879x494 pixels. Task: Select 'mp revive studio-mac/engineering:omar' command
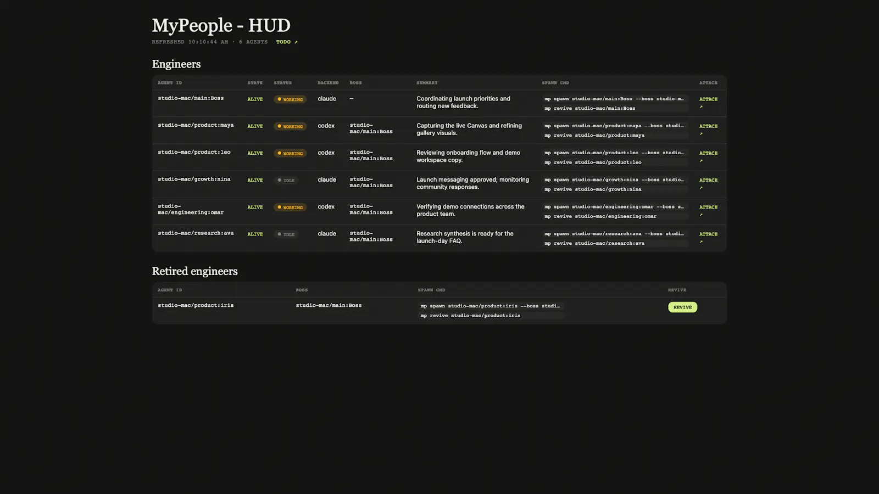(x=615, y=216)
